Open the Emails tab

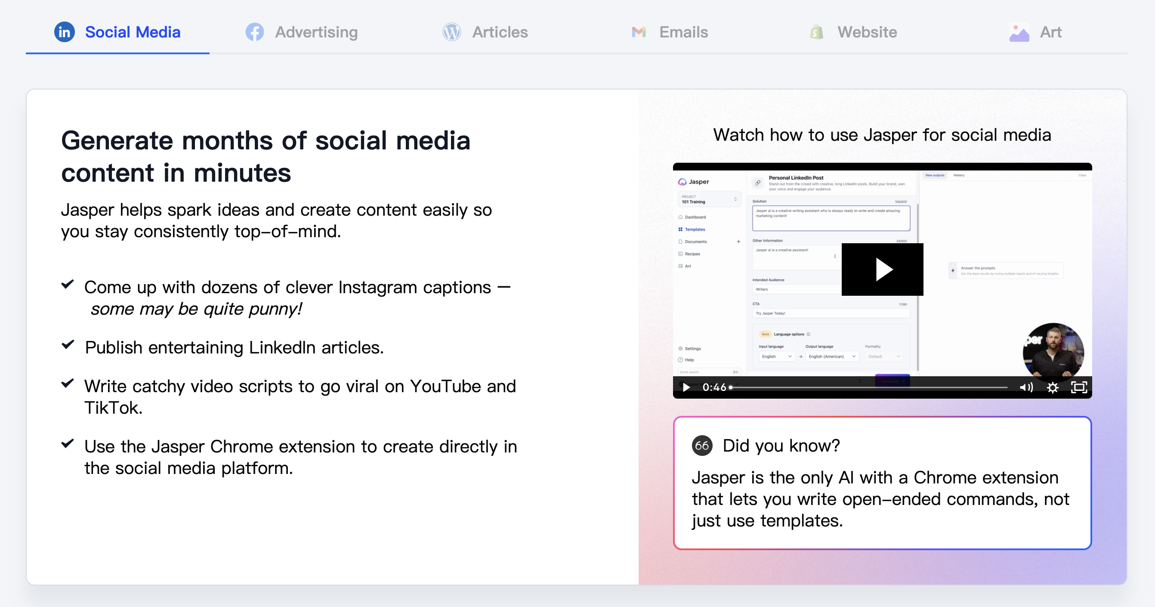[x=669, y=32]
